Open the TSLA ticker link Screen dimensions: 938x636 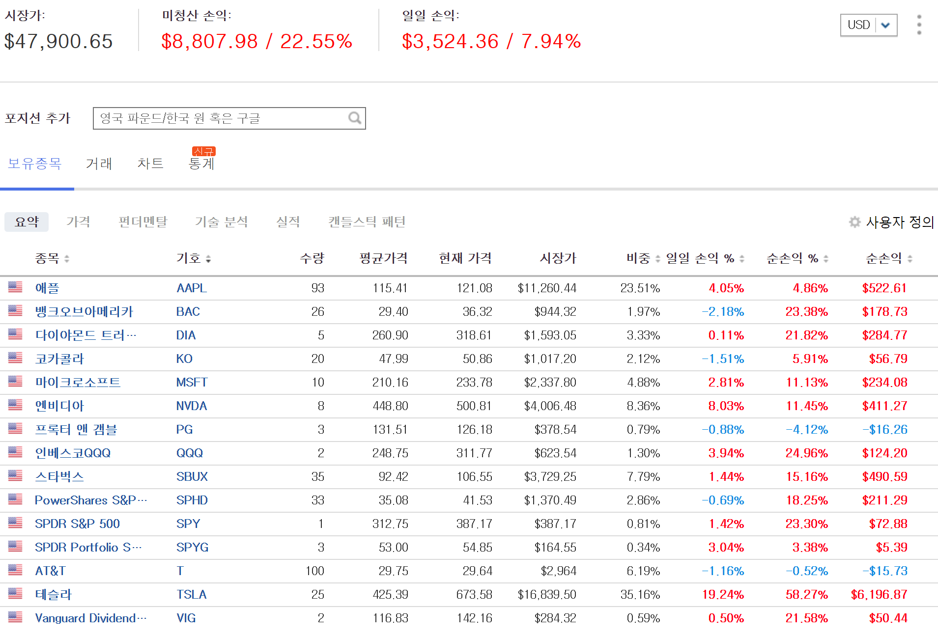[x=192, y=594]
